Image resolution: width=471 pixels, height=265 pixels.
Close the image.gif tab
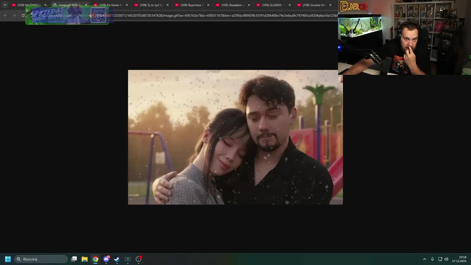86,5
